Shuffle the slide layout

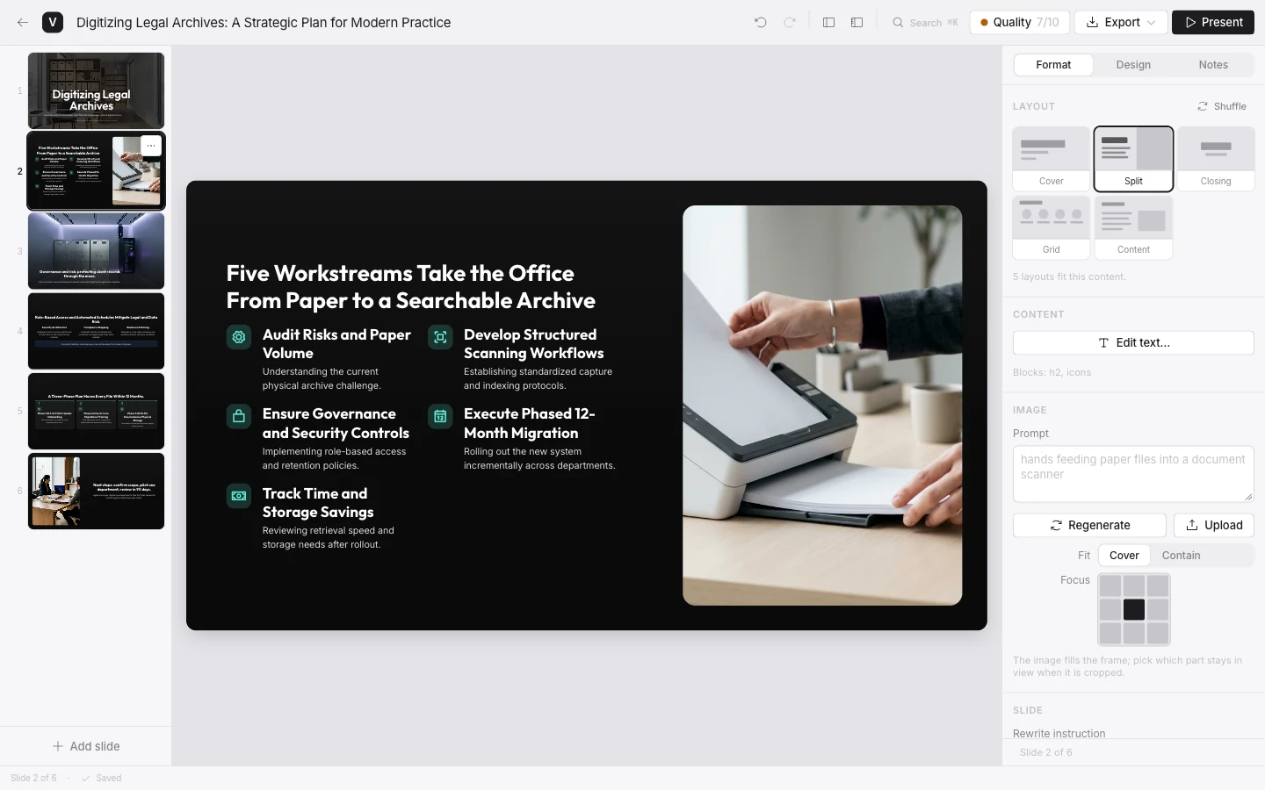(x=1222, y=106)
